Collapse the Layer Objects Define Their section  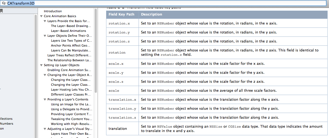[45, 36]
